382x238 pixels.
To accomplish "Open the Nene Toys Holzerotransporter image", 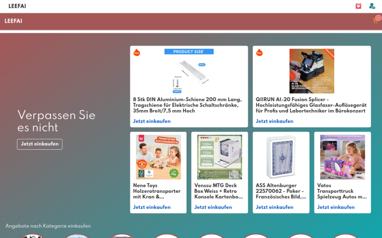I will point(158,157).
